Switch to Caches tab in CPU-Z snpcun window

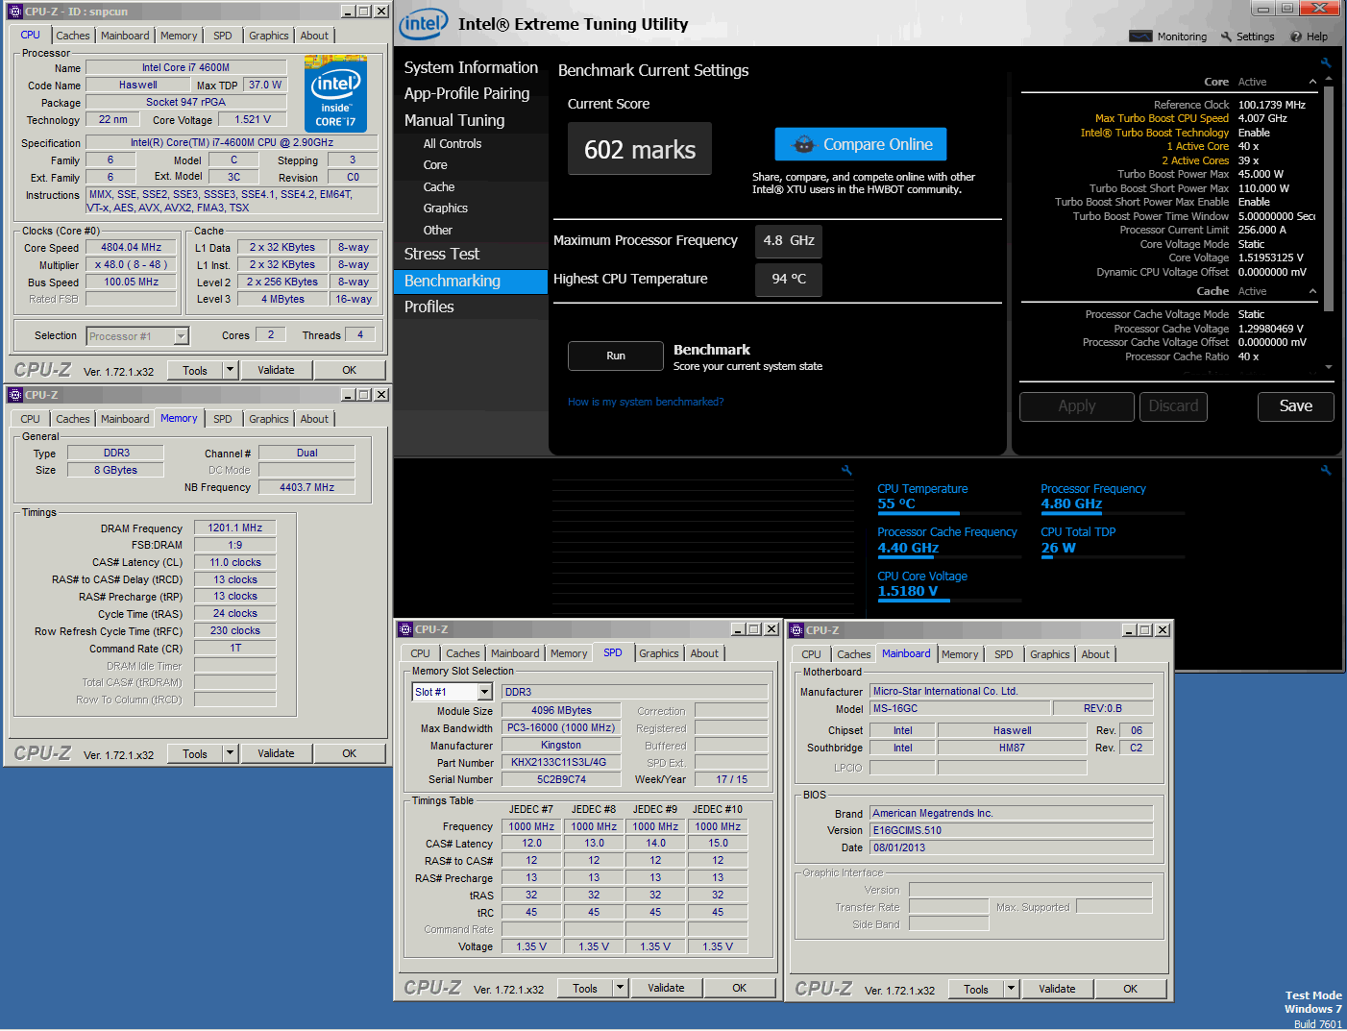click(73, 36)
